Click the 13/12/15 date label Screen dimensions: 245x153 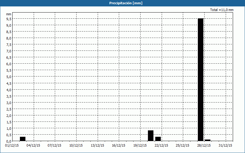tap(97, 145)
